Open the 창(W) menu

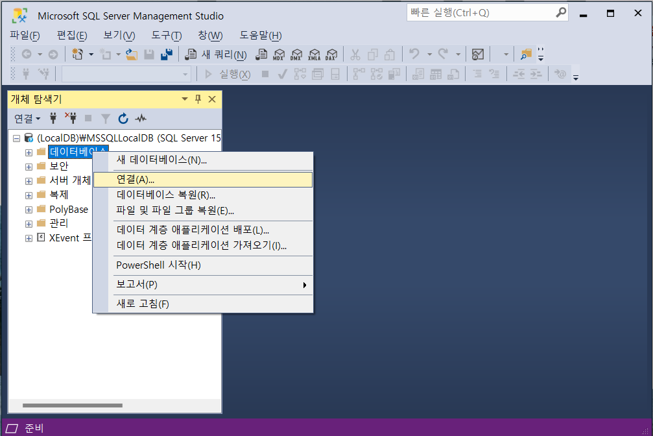coord(210,36)
